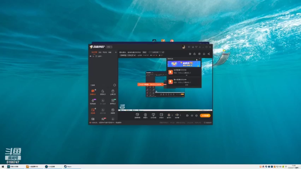The width and height of the screenshot is (301, 169).
Task: Open the 全民乐PK banner in the popup
Action: coord(184,64)
